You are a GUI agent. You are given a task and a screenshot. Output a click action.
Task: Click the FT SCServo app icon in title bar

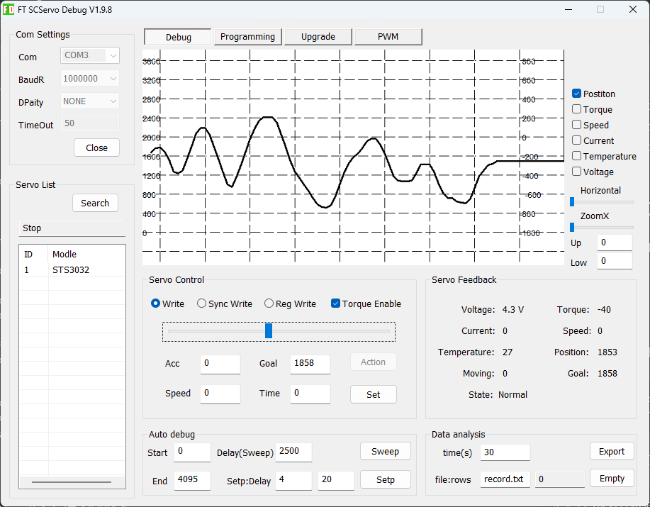pyautogui.click(x=8, y=9)
